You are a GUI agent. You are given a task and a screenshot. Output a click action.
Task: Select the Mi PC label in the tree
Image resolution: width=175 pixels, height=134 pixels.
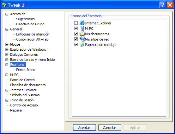tap(14, 75)
